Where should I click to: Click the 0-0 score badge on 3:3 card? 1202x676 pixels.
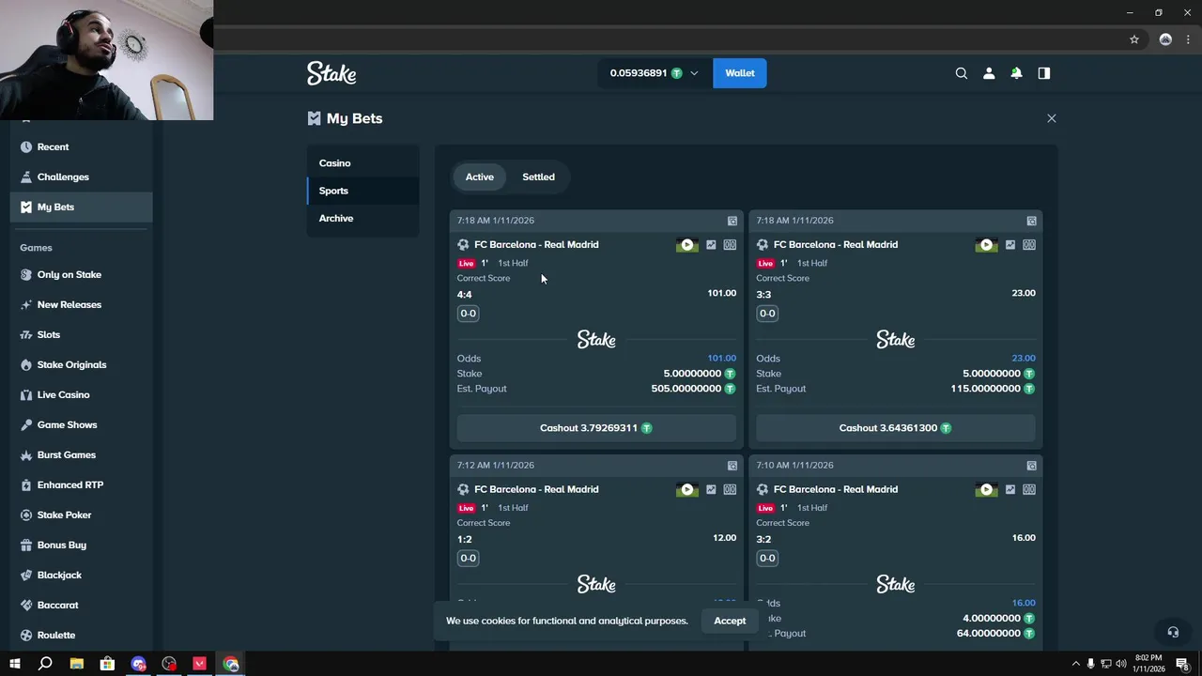coord(767,314)
